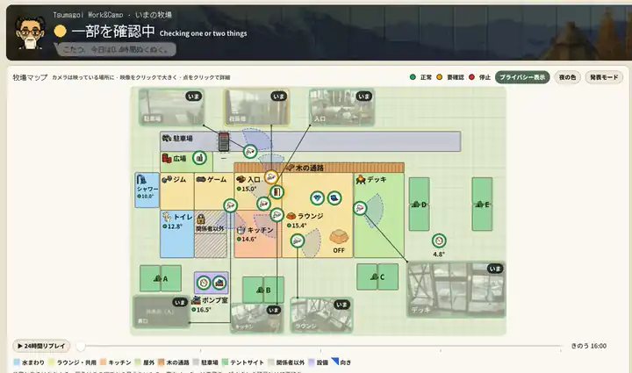
Task: Click the 木の通路 walkway label
Action: pyautogui.click(x=310, y=168)
